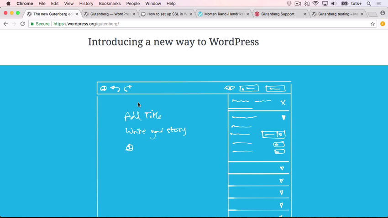The width and height of the screenshot is (388, 218).
Task: Close the Morten Rand-Hendriksen tab
Action: click(x=248, y=14)
